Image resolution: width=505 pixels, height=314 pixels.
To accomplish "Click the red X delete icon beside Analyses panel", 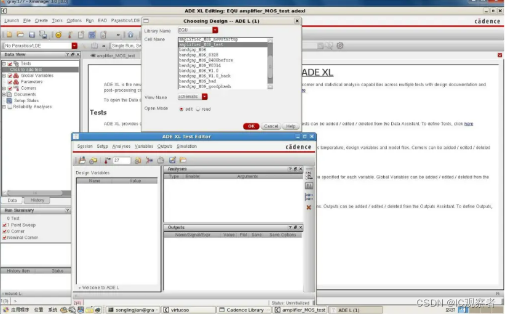I will click(309, 207).
